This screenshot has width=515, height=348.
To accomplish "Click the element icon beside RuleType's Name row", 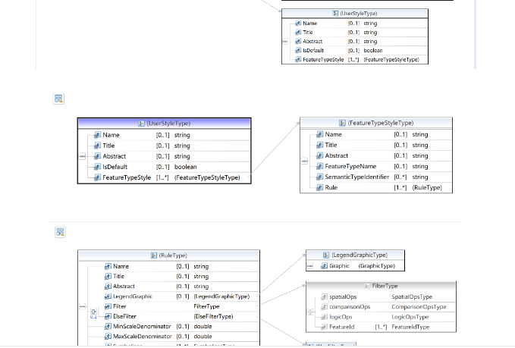I will (108, 266).
